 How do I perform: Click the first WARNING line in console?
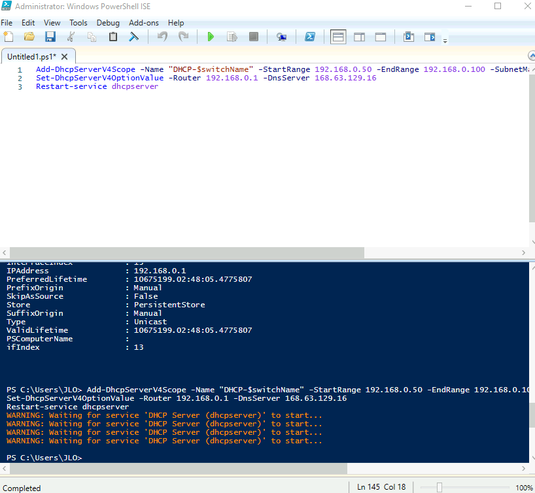pos(164,415)
